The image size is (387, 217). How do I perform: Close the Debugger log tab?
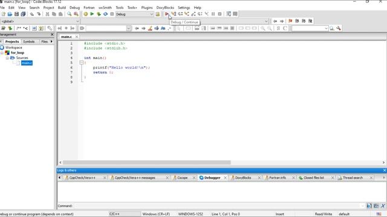pyautogui.click(x=226, y=178)
